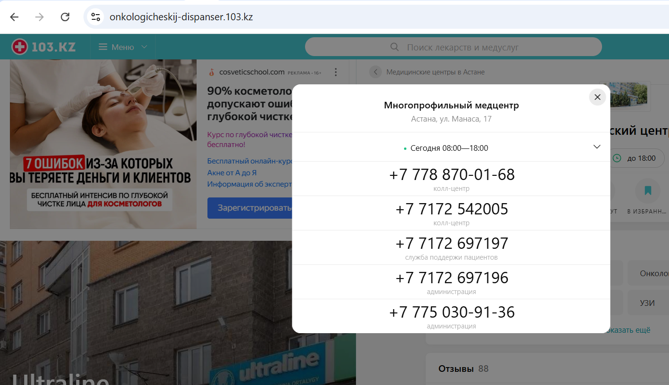This screenshot has height=385, width=669.
Task: Select the address bar URL onkologicheskij-dispanser.103.kz
Action: coord(181,17)
